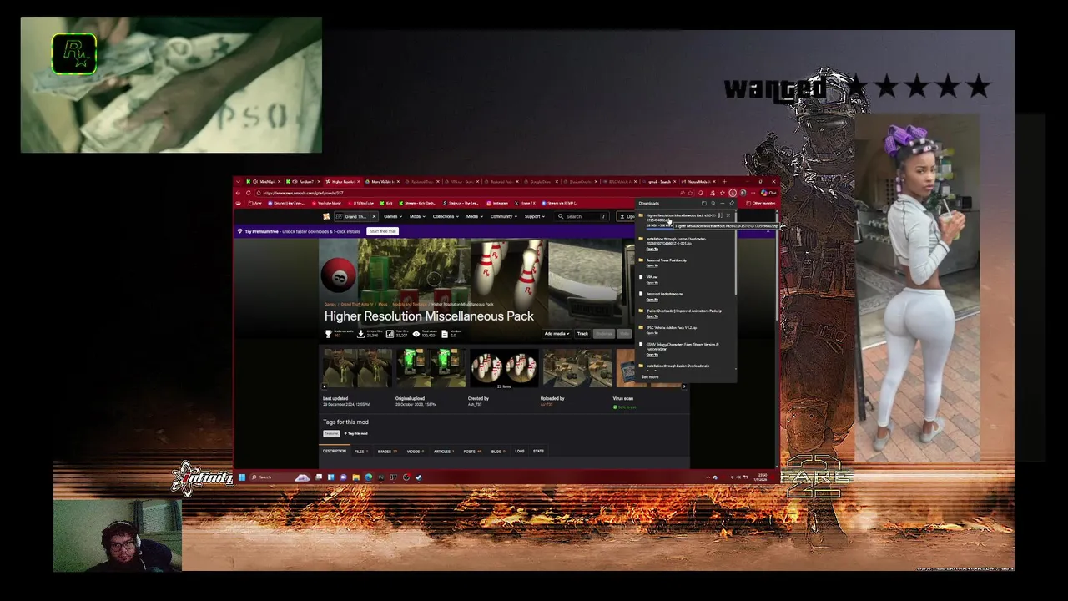Open the downloads folder icon in Downloads panel
The image size is (1068, 601).
tap(704, 204)
